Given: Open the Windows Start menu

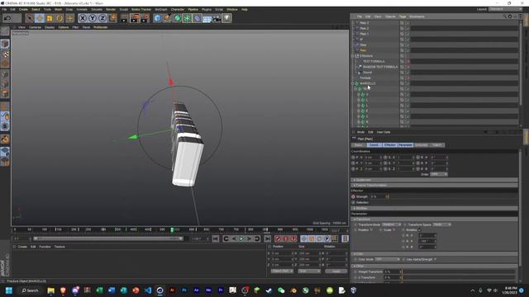Looking at the screenshot, I should (9, 290).
